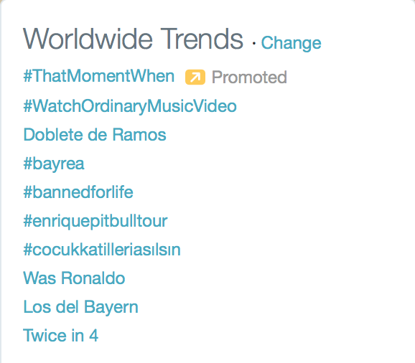Open the #cocukkatilleriasılsın trend
The width and height of the screenshot is (415, 363).
(102, 250)
